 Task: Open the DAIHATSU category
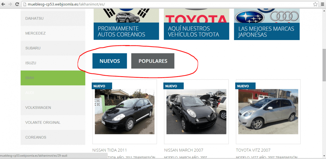coord(53,18)
